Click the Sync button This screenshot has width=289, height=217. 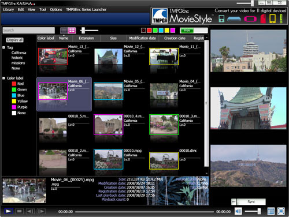(x=251, y=201)
